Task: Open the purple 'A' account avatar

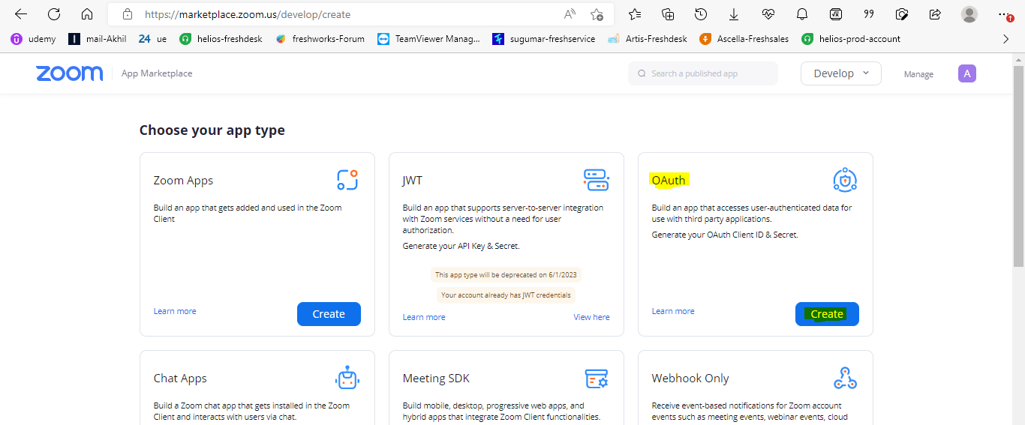Action: pyautogui.click(x=967, y=73)
